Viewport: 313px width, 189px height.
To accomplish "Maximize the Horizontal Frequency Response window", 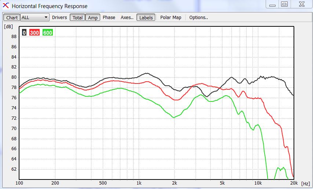I will 284,4.
